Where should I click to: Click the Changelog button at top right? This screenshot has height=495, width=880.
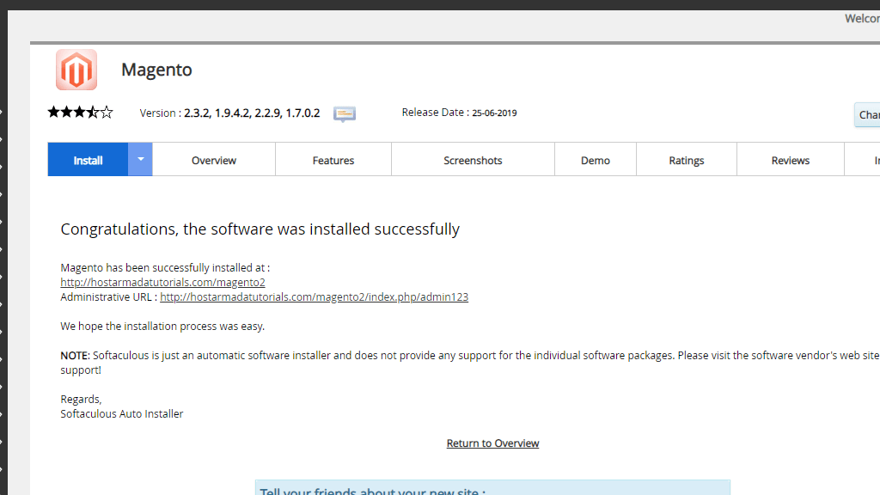pos(869,114)
